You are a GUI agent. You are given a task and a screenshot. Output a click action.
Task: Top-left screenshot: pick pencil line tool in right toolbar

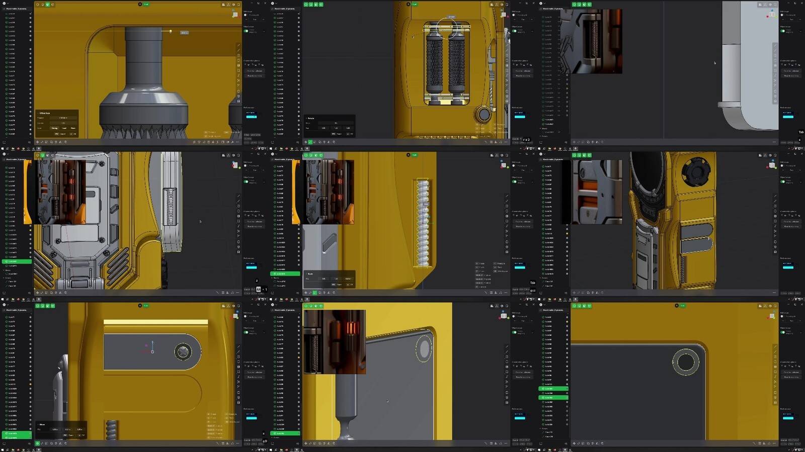238,46
